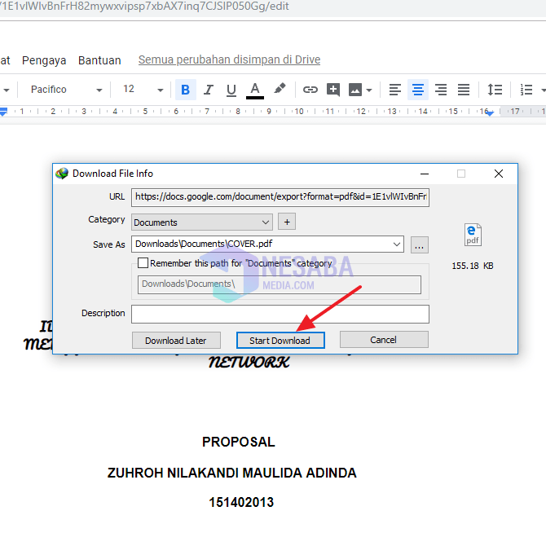Browse for folder with the ellipsis button

pos(419,244)
